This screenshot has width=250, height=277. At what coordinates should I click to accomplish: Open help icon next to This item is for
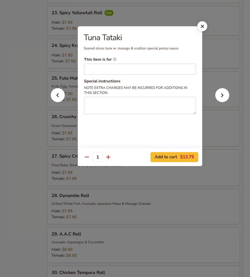pos(115,59)
